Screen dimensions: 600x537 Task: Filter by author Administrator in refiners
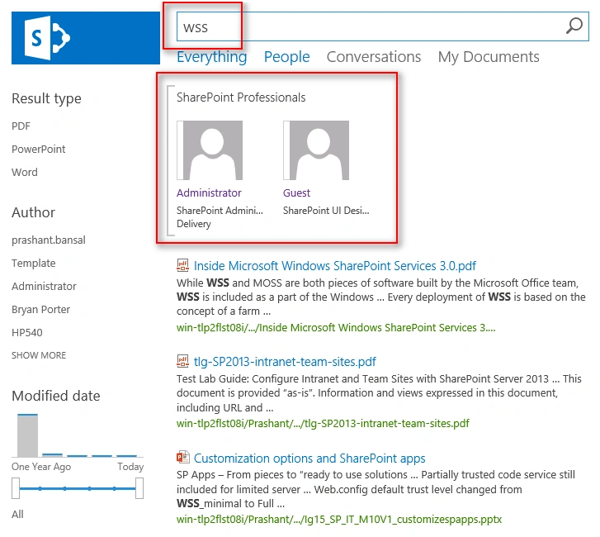pos(44,286)
